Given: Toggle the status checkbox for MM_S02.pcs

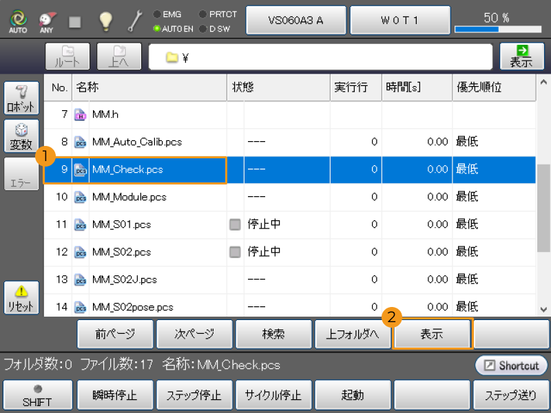Looking at the screenshot, I should click(x=236, y=252).
